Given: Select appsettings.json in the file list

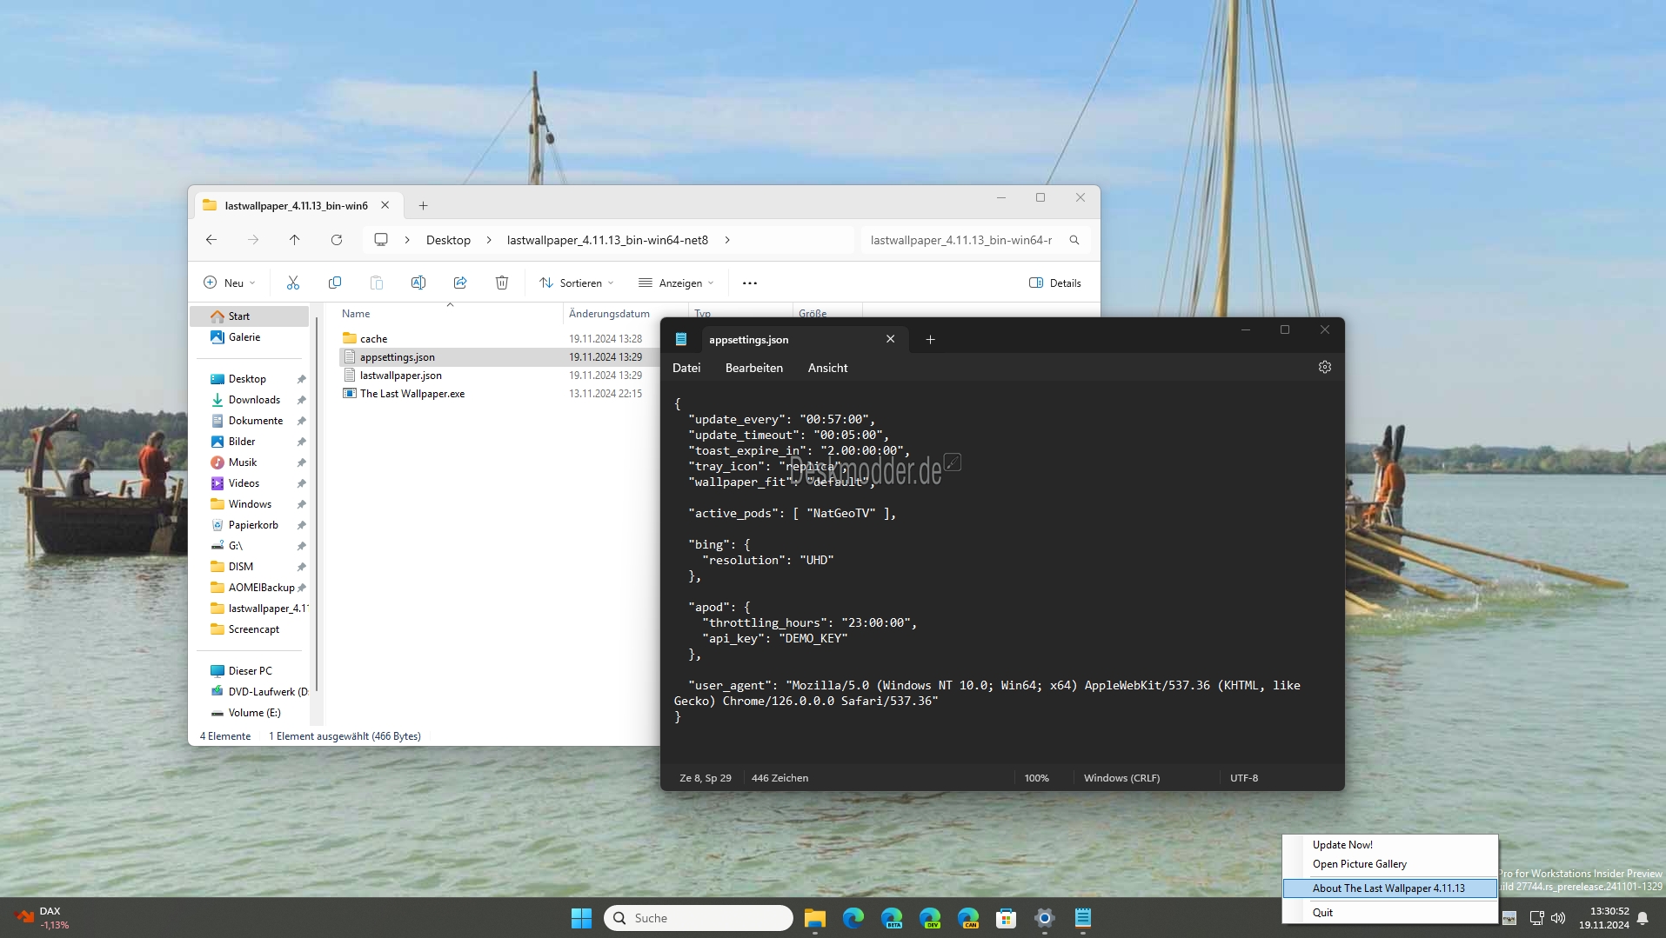Looking at the screenshot, I should [x=397, y=357].
